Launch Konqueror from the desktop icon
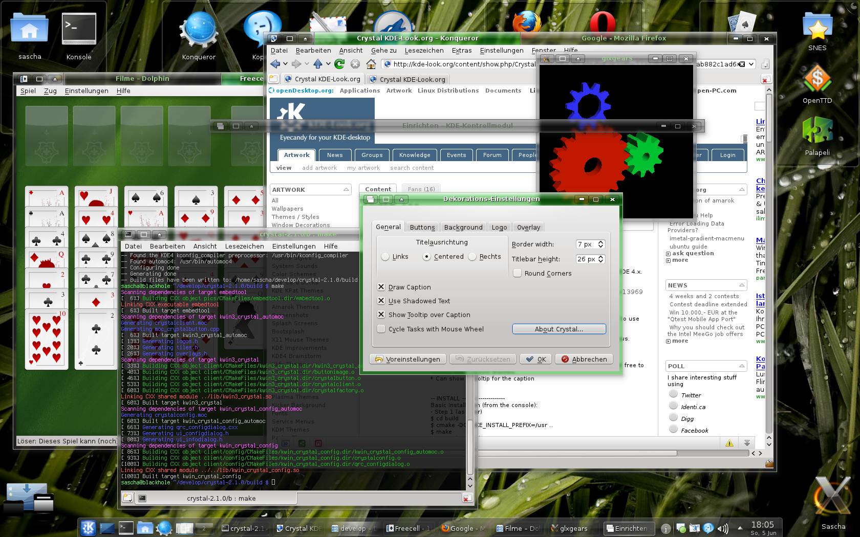Image resolution: width=860 pixels, height=537 pixels. tap(199, 35)
